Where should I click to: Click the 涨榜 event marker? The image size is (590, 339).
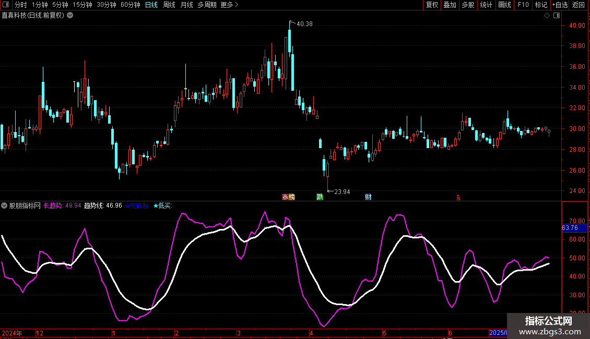pyautogui.click(x=289, y=197)
